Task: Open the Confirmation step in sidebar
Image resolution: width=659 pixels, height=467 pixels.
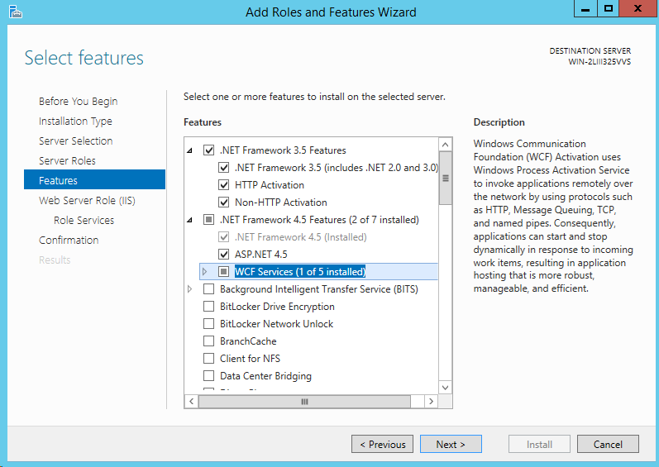Action: tap(69, 241)
